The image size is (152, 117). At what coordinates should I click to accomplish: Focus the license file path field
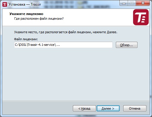click(x=63, y=45)
